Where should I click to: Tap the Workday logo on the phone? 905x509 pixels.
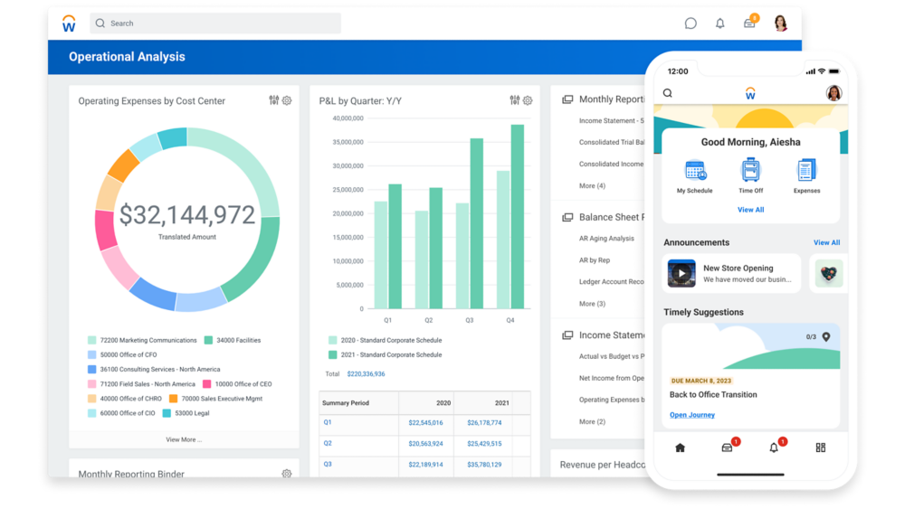point(749,93)
